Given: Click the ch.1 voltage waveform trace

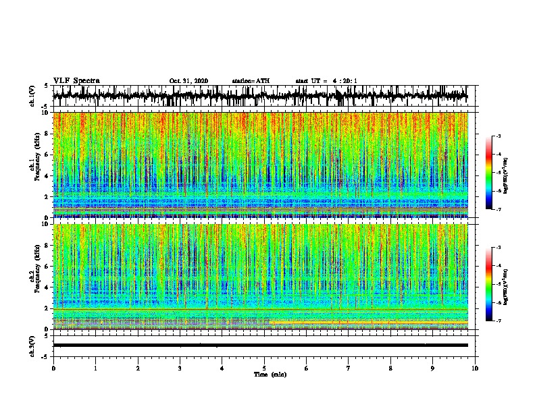Looking at the screenshot, I should [260, 96].
